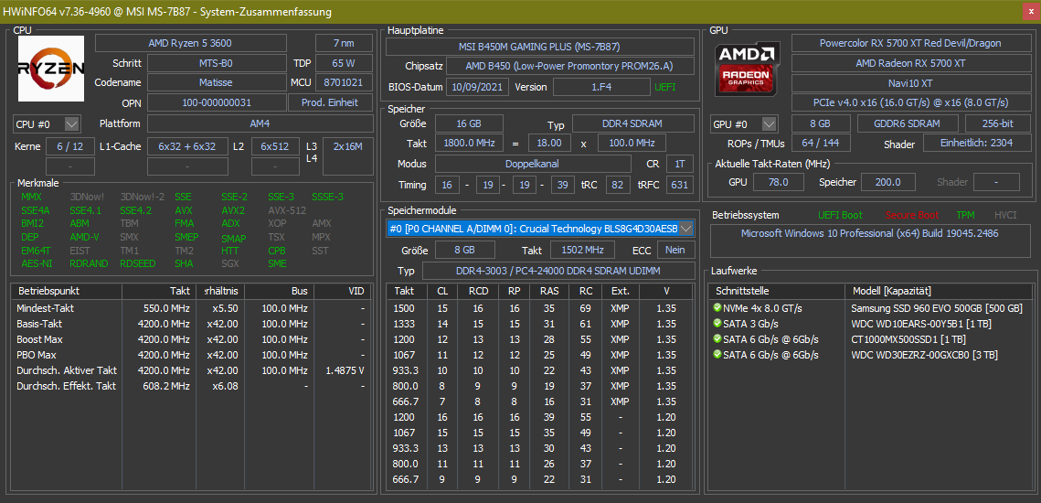Click the Betriebspunkt column header
This screenshot has width=1041, height=503.
point(67,291)
